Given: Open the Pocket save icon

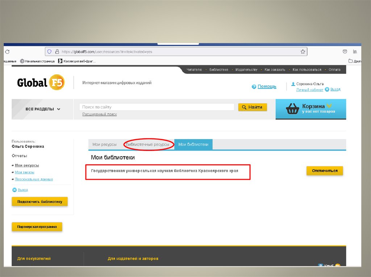Looking at the screenshot, I should (345, 51).
